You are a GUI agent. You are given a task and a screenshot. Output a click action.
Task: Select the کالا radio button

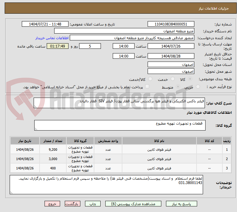[x=190, y=79]
